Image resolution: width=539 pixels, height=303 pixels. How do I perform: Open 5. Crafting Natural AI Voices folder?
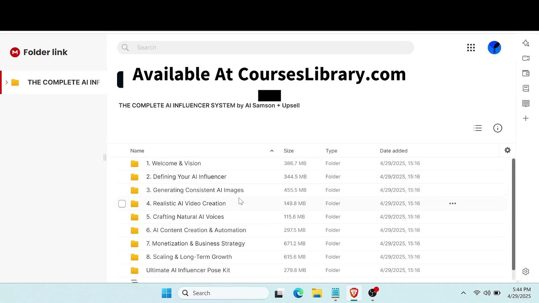[x=185, y=217]
